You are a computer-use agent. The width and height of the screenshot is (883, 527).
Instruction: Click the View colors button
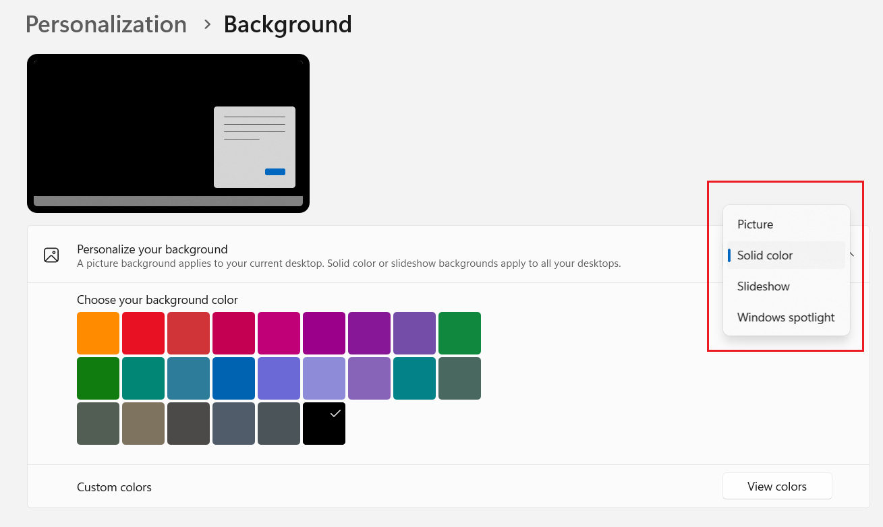pos(776,487)
